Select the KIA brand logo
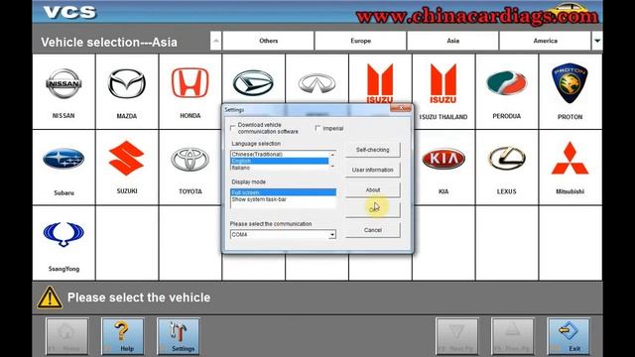635x357 pixels. (x=444, y=159)
